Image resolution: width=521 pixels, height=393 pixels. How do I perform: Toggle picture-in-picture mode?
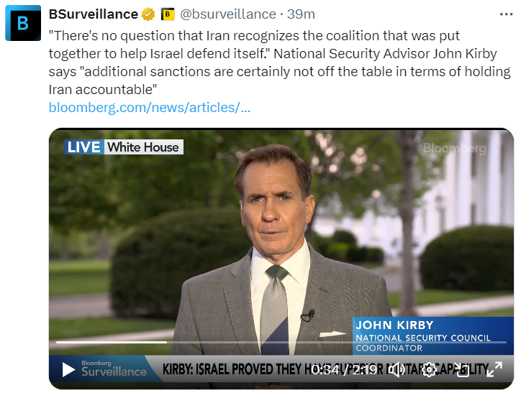[x=461, y=369]
